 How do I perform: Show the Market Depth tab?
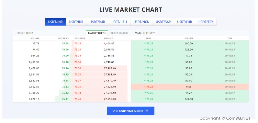click(97, 33)
